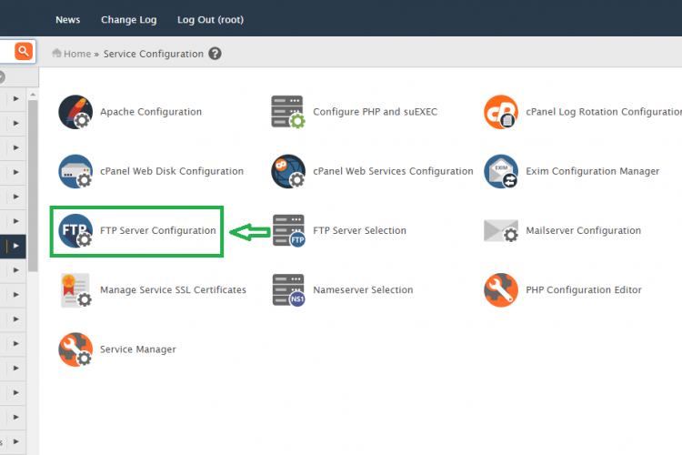Open FTP Server Selection link

(x=360, y=231)
